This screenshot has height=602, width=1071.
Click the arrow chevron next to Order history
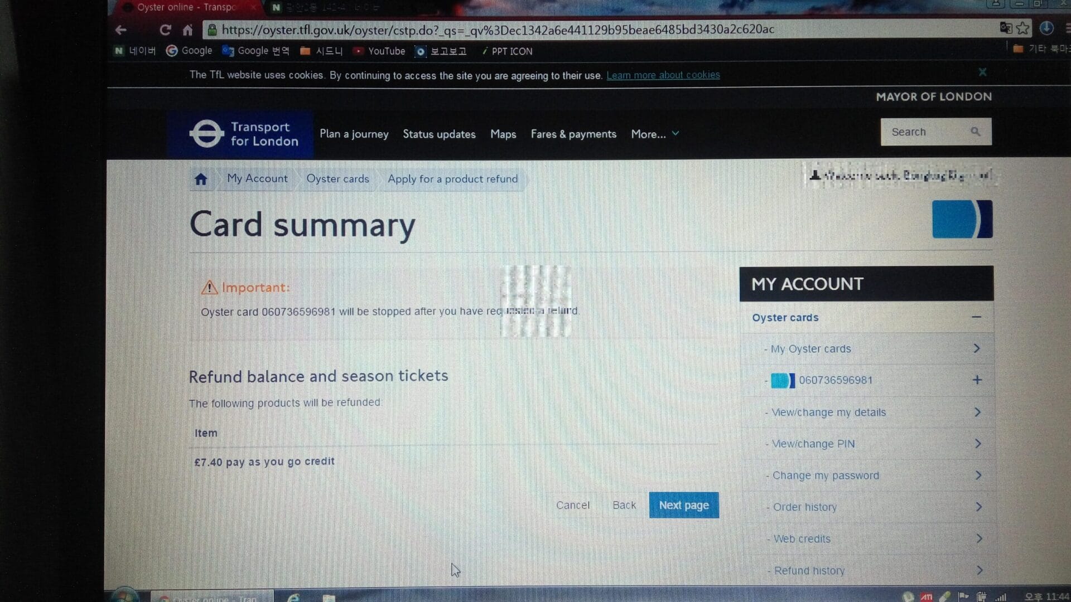(978, 507)
